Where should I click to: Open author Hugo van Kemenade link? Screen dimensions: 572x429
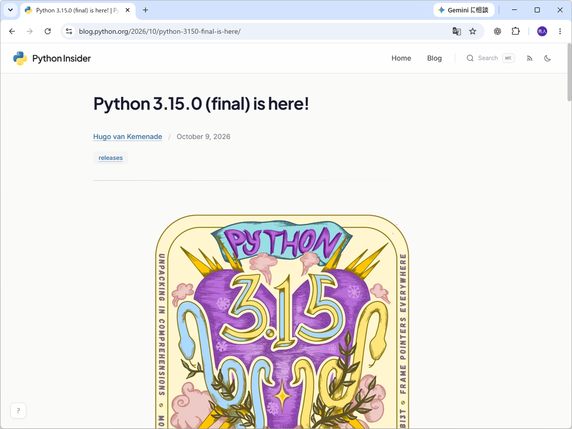[x=128, y=137]
